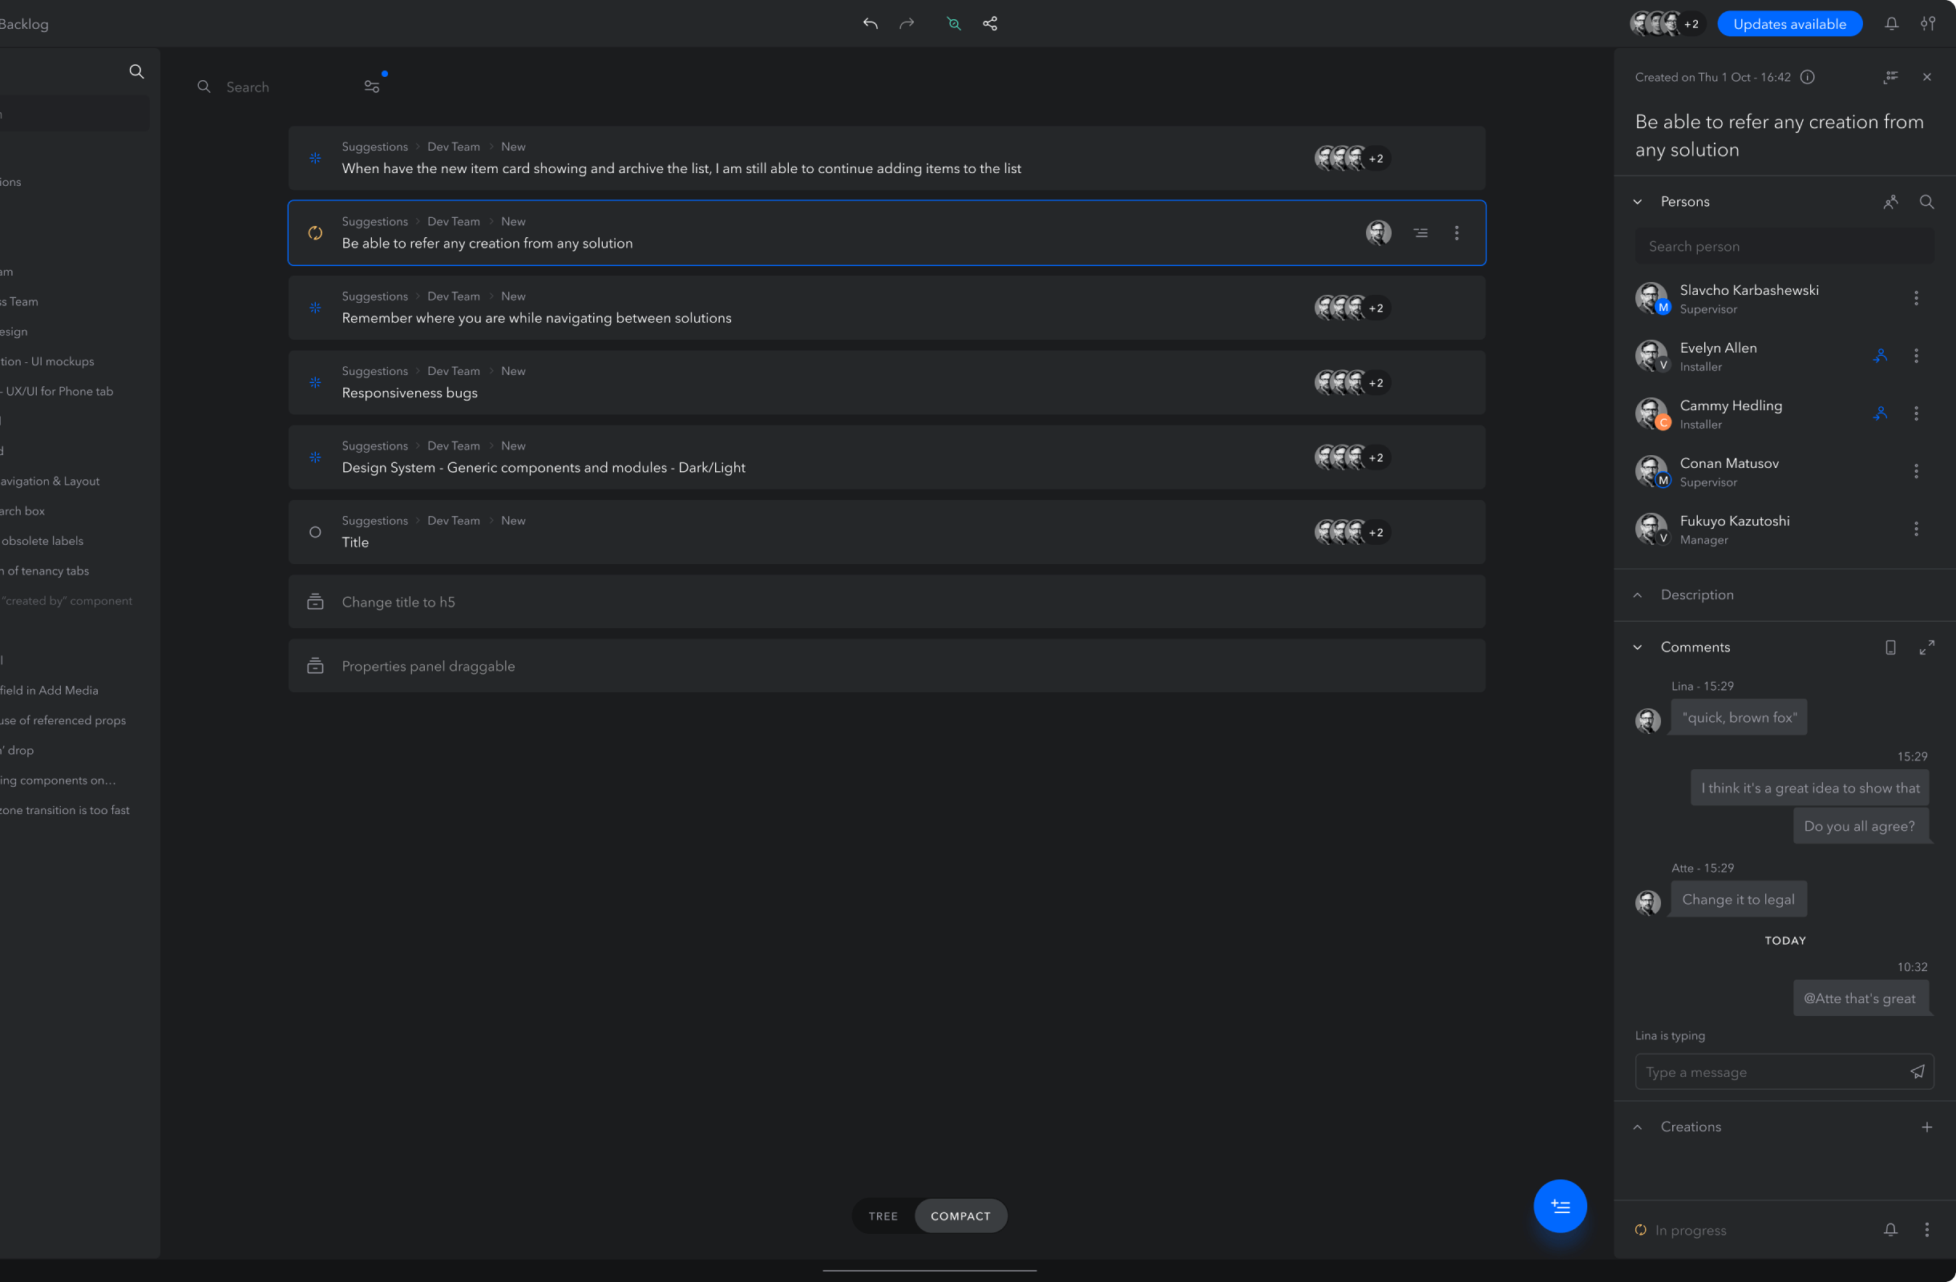Click the Updates available button
Viewport: 1956px width, 1282px height.
click(x=1789, y=24)
